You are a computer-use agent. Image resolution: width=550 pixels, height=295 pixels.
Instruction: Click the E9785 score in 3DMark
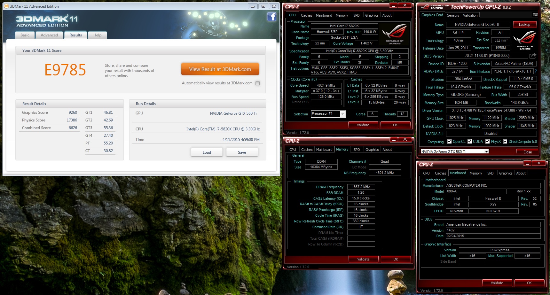[x=65, y=70]
